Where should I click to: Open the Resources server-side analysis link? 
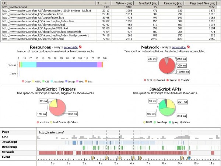[x=71, y=47]
